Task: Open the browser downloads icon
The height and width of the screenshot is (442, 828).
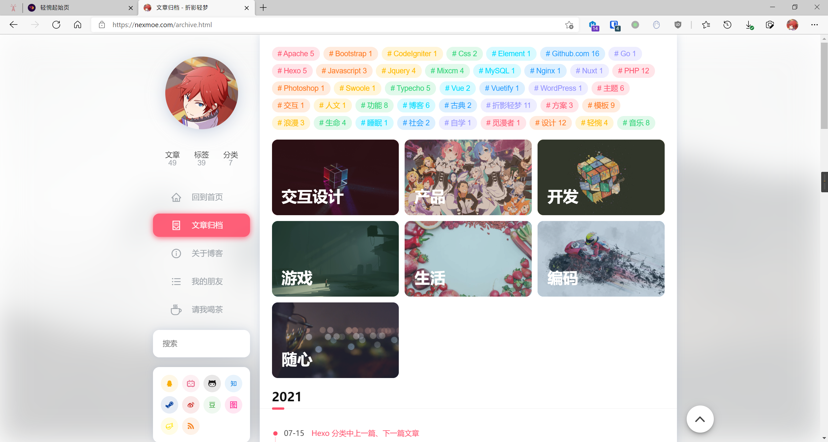Action: click(749, 25)
